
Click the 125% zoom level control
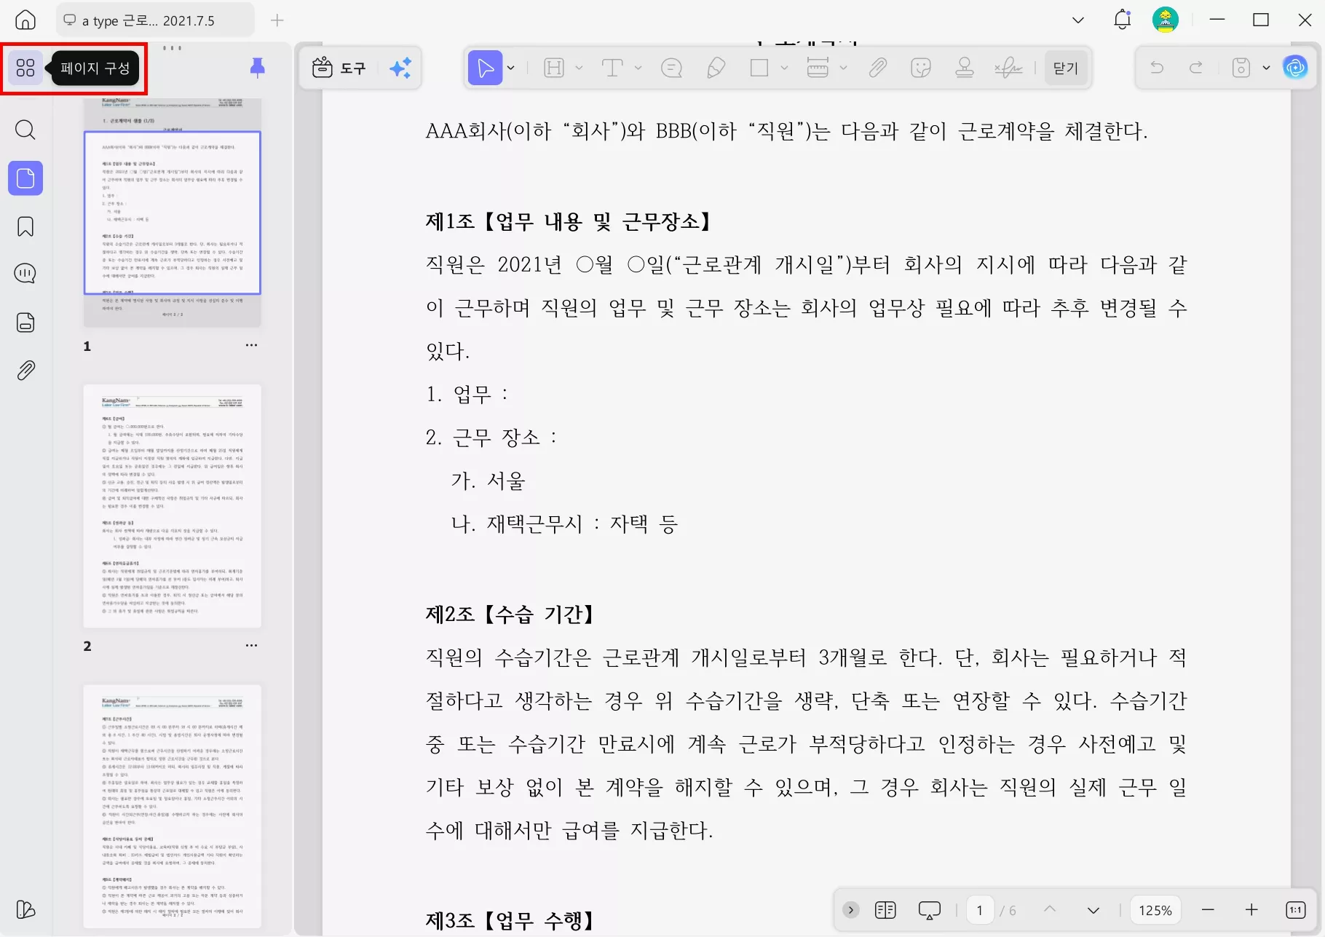1155,909
